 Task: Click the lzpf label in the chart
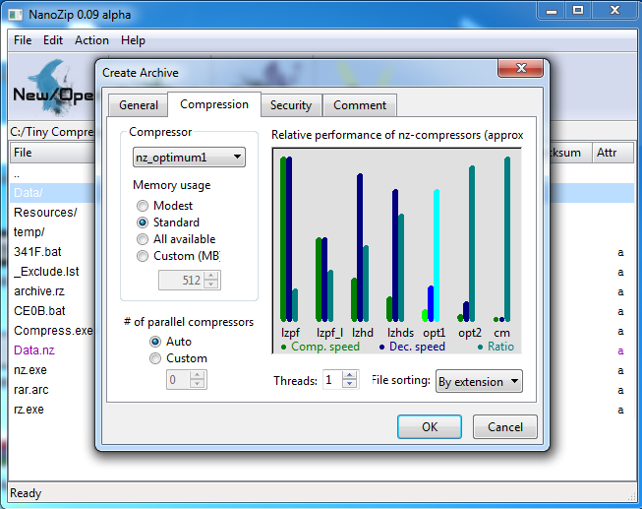click(x=290, y=333)
